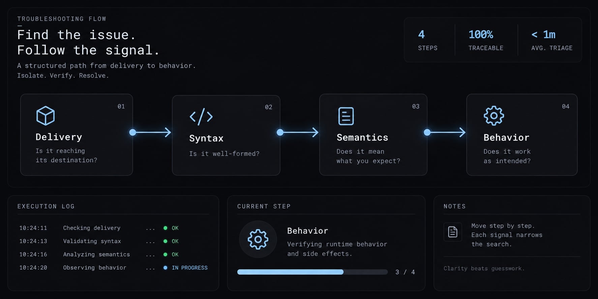Click the green status dot for Checking delivery
The height and width of the screenshot is (299, 598).
tap(165, 228)
